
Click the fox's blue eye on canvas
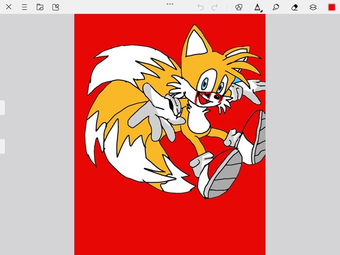point(205,84)
